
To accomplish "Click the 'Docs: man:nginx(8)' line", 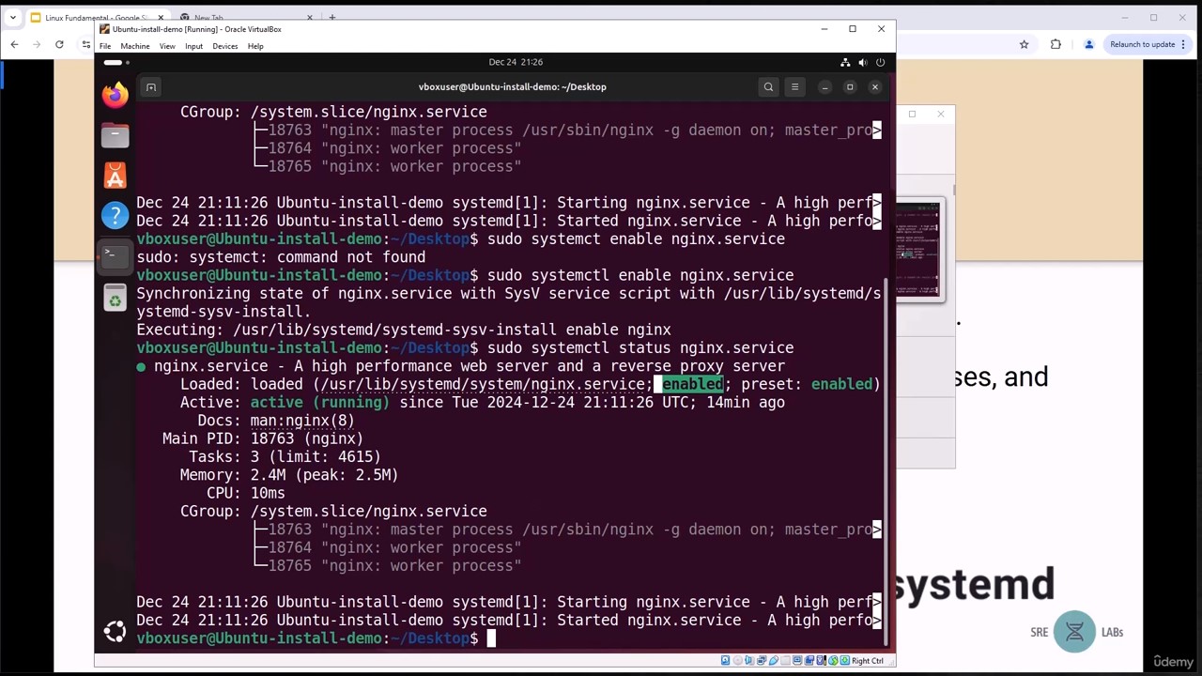I will pyautogui.click(x=276, y=421).
